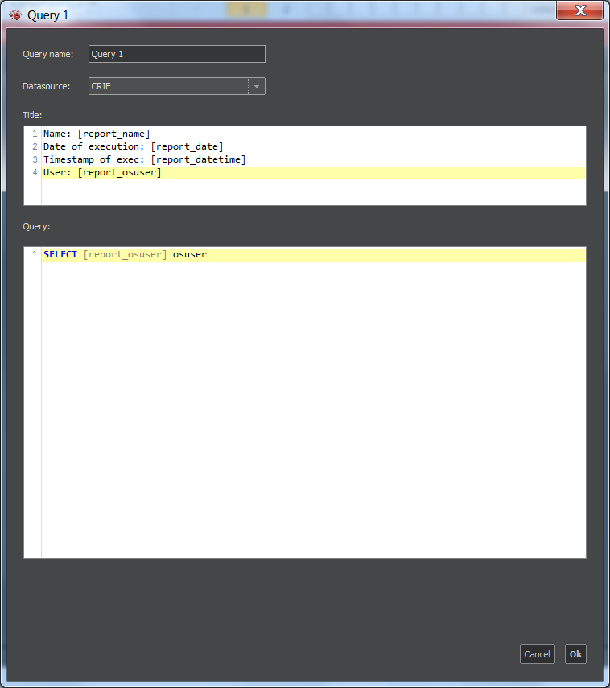Screen dimensions: 610x688
Task: Open the Datasource dropdown arrow
Action: (x=257, y=86)
